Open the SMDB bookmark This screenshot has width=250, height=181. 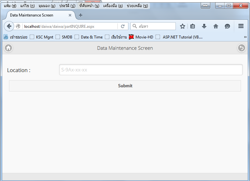[x=64, y=37]
